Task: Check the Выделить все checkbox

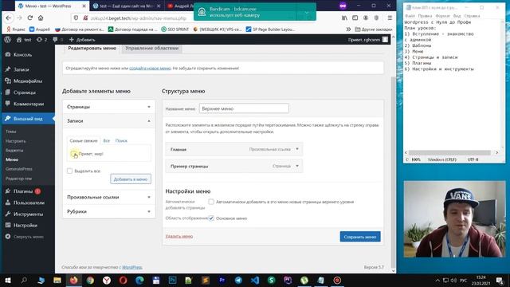Action: [x=69, y=171]
